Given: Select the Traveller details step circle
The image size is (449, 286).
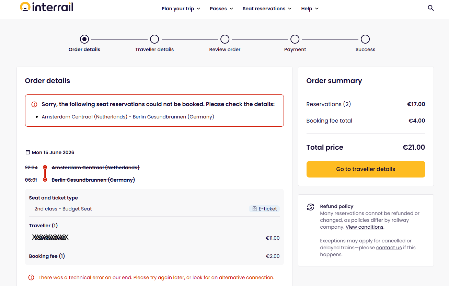Looking at the screenshot, I should pos(154,39).
